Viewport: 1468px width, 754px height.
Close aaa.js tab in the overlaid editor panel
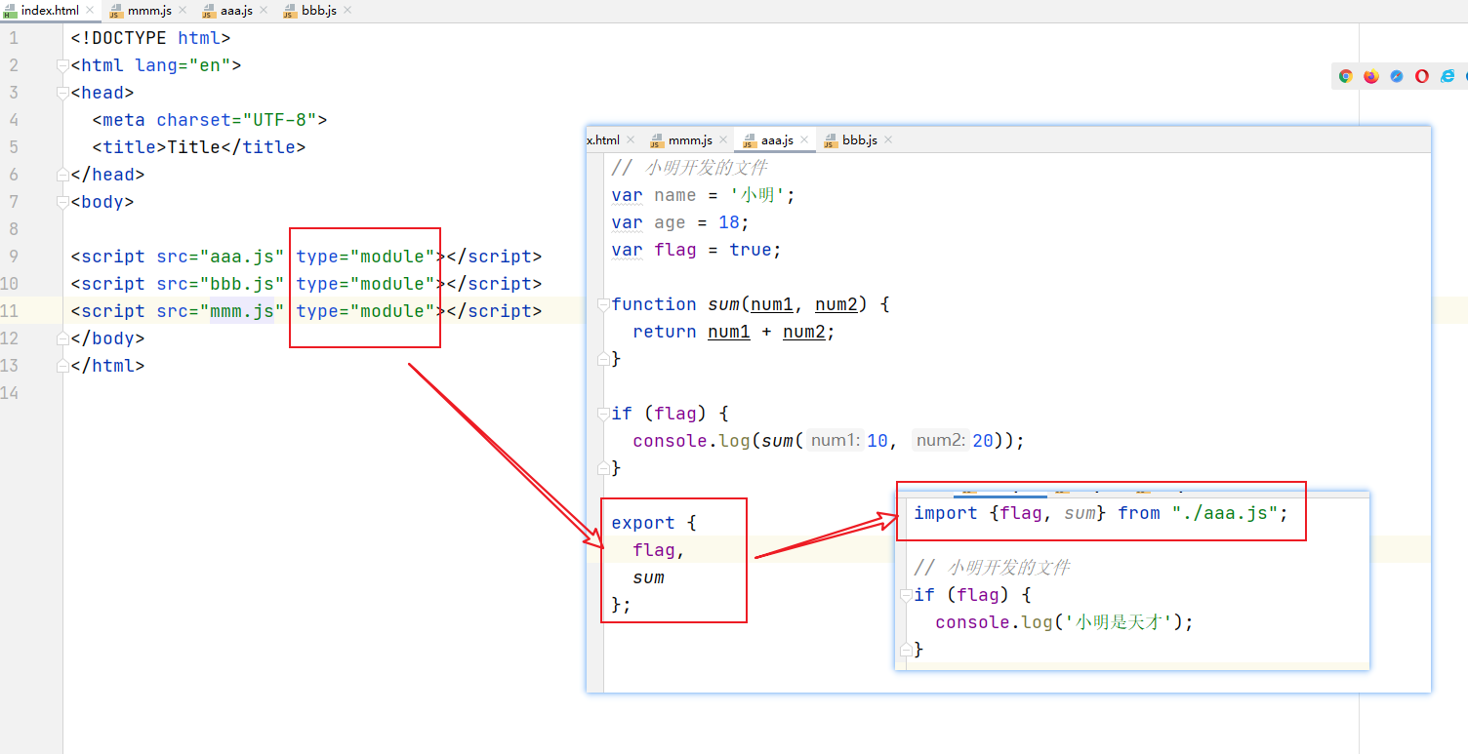click(x=804, y=140)
